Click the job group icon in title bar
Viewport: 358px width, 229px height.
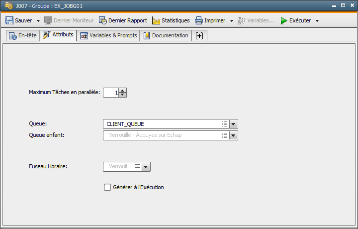coord(8,5)
